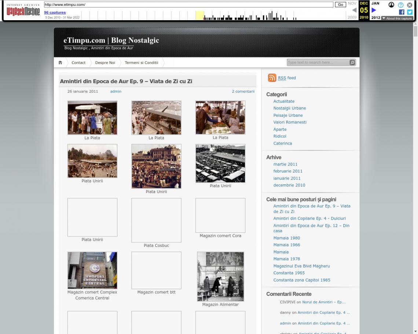Close the Wayback Machine toolbar

(410, 5)
